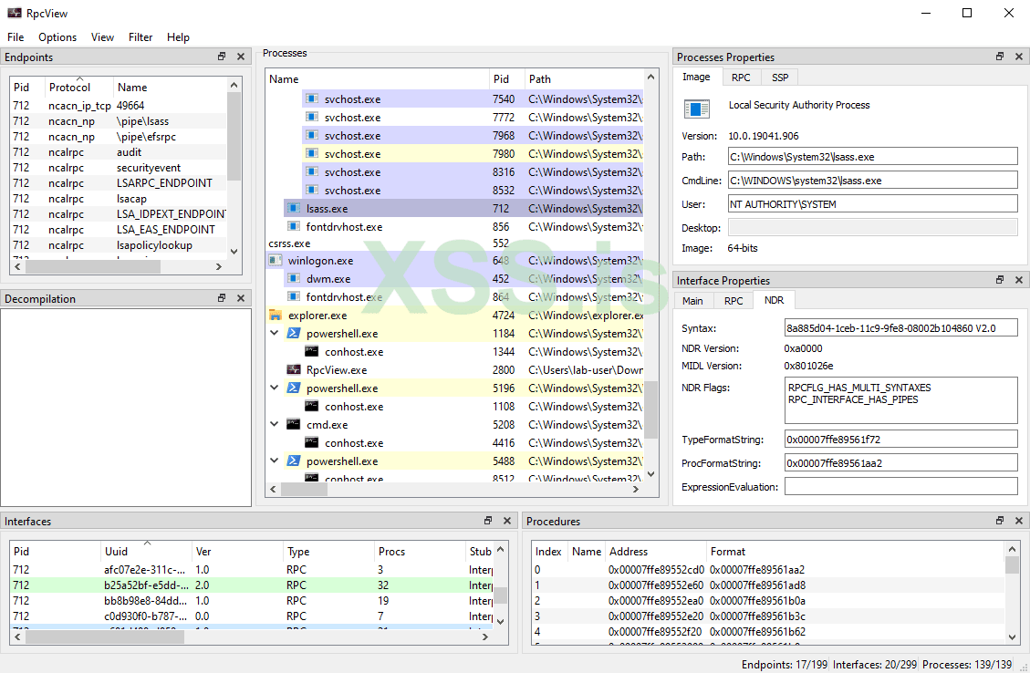Undock the Procedures panel

coord(1000,521)
